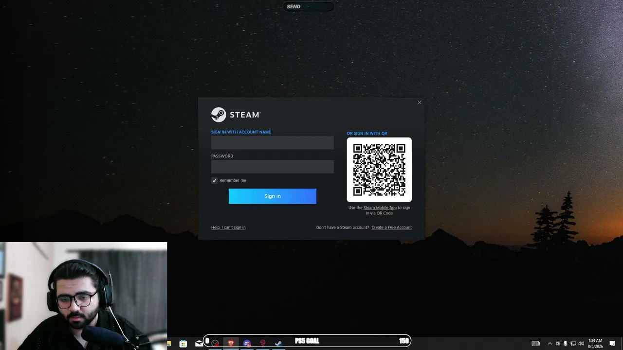Switch to OBS Studio in the taskbar
The width and height of the screenshot is (623, 350).
tap(215, 344)
